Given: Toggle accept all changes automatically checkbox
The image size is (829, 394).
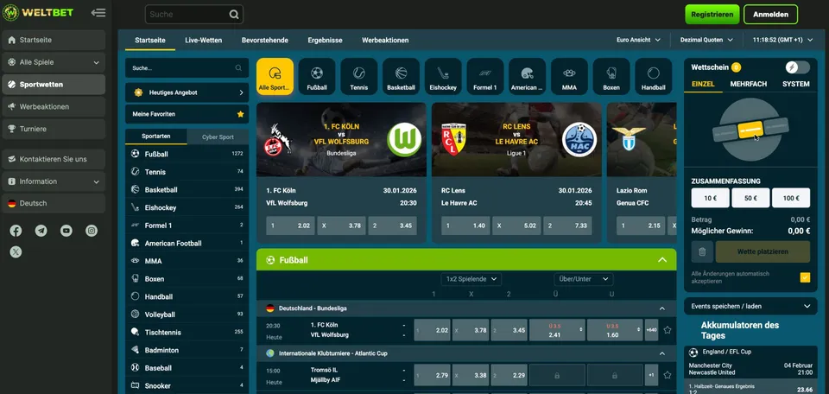Looking at the screenshot, I should coord(805,277).
